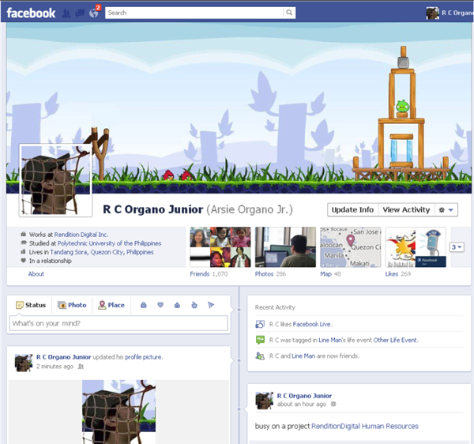The image size is (474, 444).
Task: Click the 2 minutes ago timestamp
Action: pos(55,367)
